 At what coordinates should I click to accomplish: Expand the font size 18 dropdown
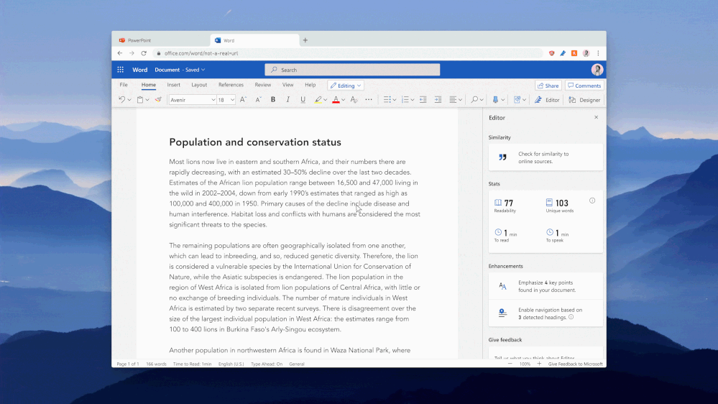[232, 100]
